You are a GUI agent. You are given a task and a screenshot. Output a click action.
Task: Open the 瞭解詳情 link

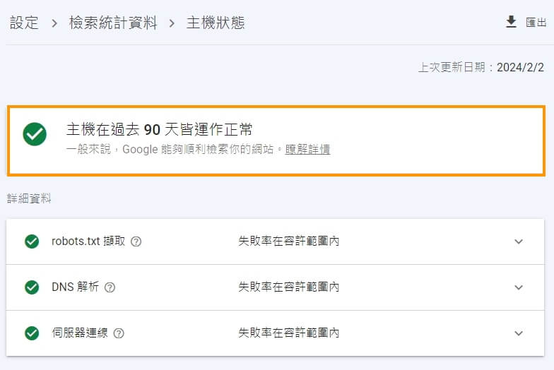point(307,150)
